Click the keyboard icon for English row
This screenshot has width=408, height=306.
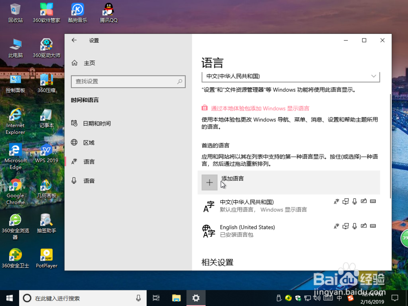373,226
